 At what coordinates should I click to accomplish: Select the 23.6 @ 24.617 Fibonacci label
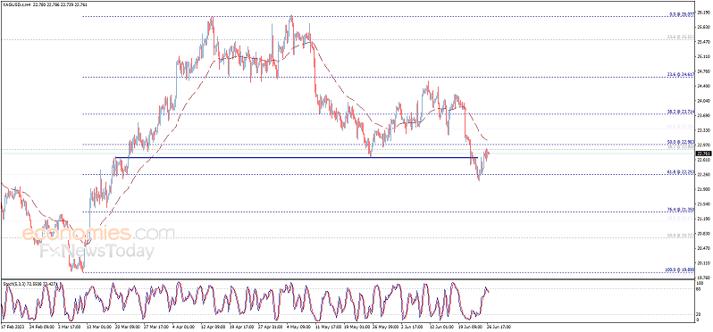pos(681,75)
